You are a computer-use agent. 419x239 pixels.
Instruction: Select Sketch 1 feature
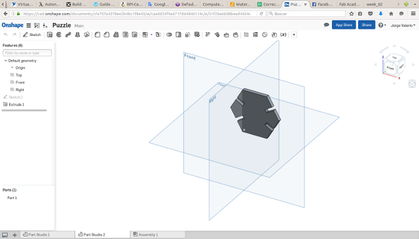tap(16, 97)
